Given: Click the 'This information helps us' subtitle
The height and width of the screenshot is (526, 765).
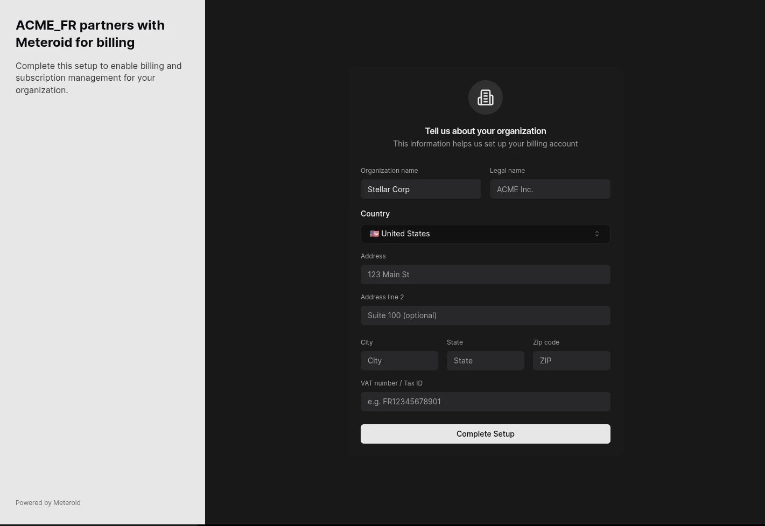Looking at the screenshot, I should (486, 144).
